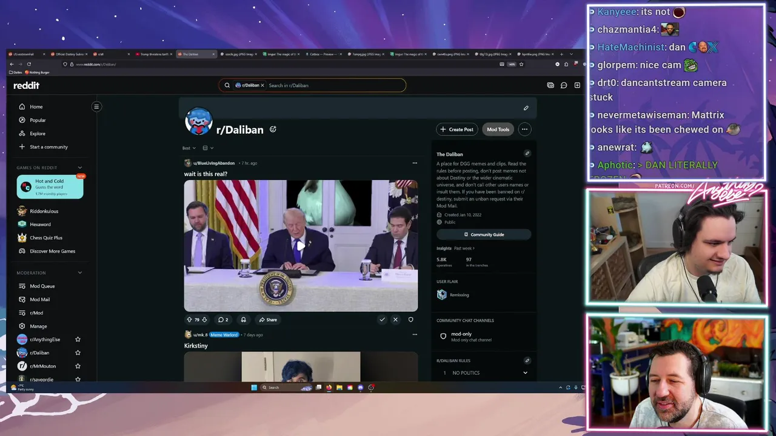Remove the r/Daliban filter from search

[x=263, y=85]
